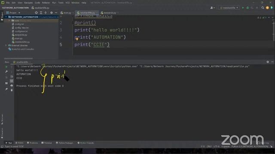Open the Problems tool window tab
The image size is (275, 154).
point(33,143)
